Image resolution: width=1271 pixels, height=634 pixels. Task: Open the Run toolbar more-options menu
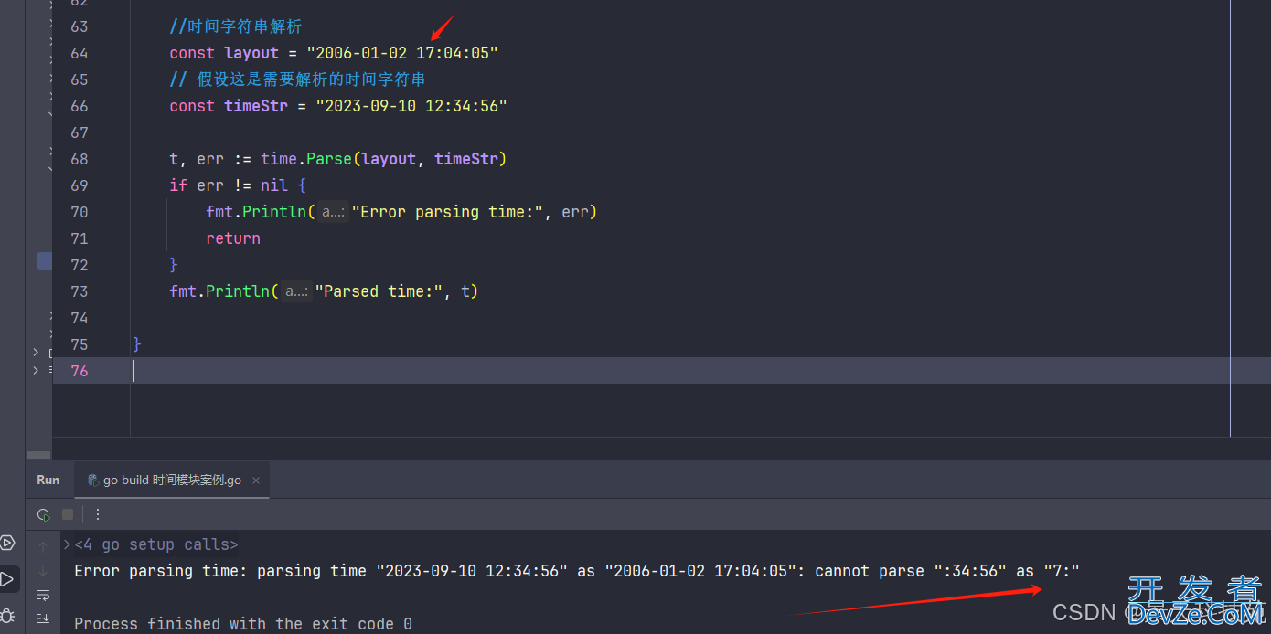(x=98, y=514)
